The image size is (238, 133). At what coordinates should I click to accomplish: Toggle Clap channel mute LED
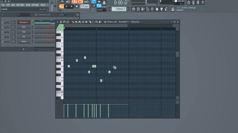(x=3, y=32)
